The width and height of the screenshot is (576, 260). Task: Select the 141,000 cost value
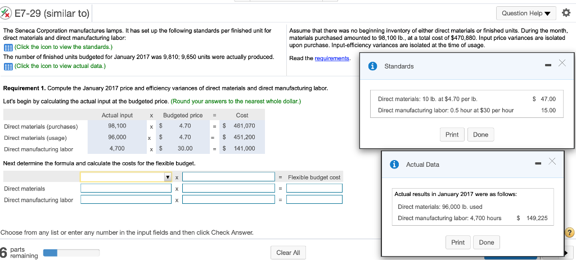coord(244,148)
